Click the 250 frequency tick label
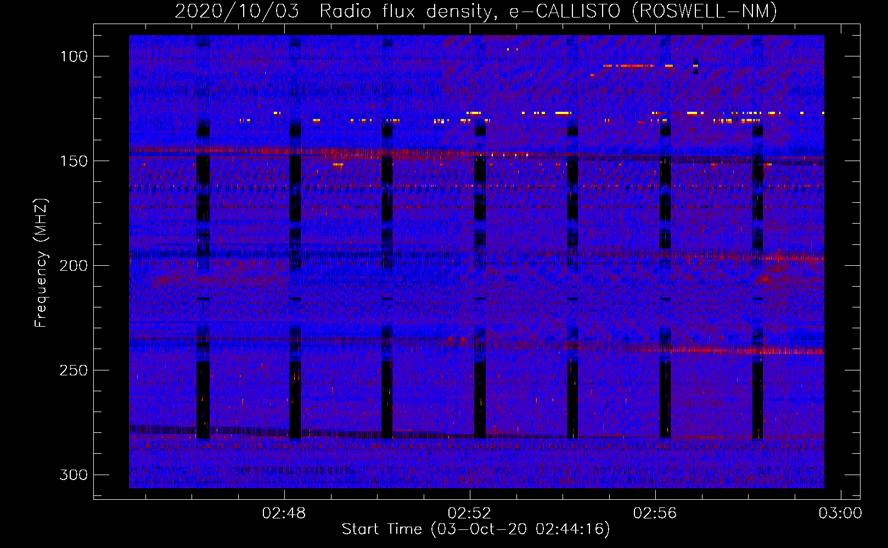Viewport: 888px width, 548px height. (74, 370)
